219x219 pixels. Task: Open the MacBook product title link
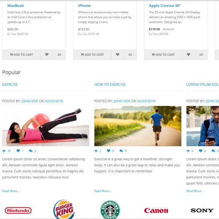click(16, 6)
